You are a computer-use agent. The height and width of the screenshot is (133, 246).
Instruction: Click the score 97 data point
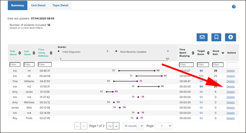(x=162, y=76)
